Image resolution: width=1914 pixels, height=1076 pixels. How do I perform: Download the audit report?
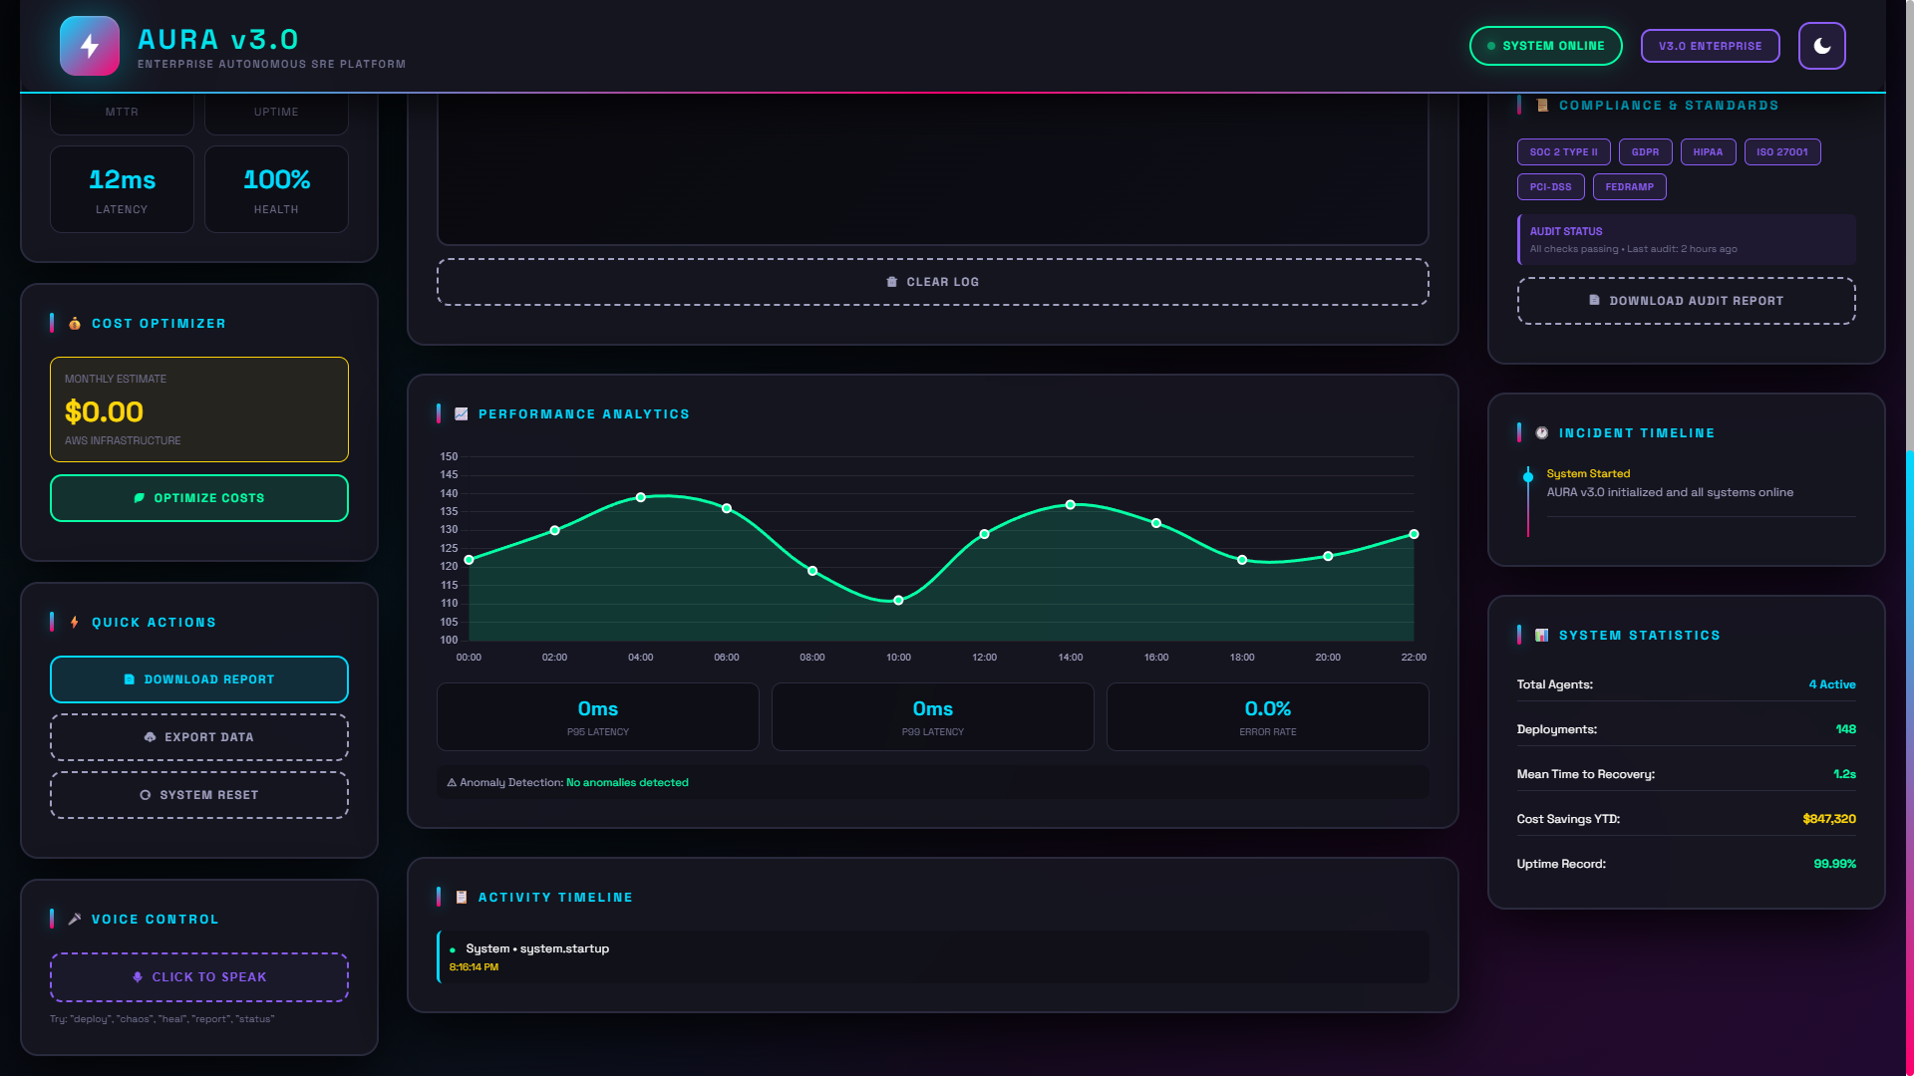(1686, 301)
